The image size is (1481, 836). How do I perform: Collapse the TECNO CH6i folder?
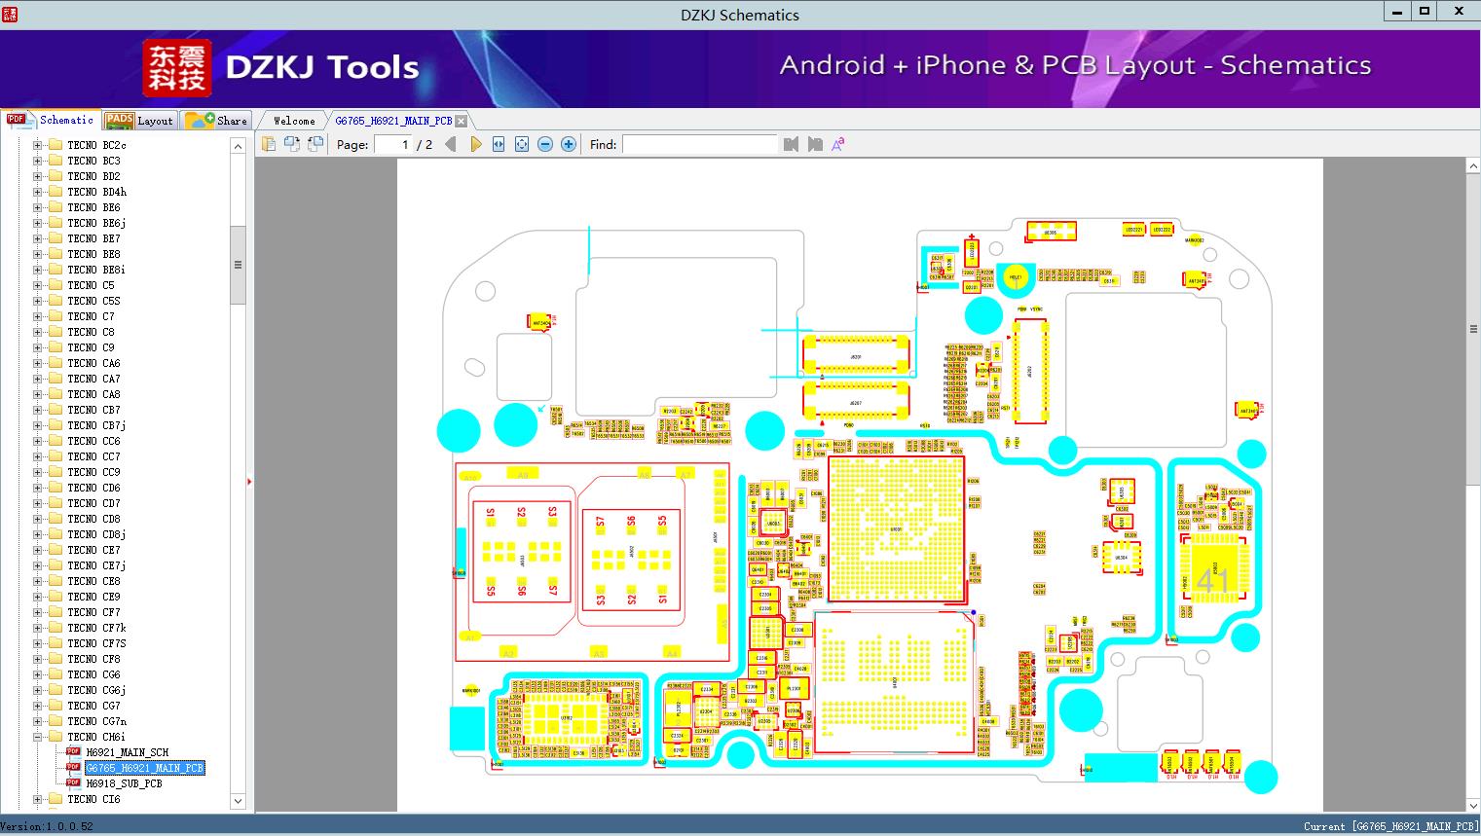coord(38,737)
